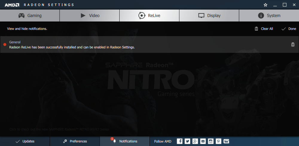Go to the System tab
299x146 pixels.
click(269, 16)
